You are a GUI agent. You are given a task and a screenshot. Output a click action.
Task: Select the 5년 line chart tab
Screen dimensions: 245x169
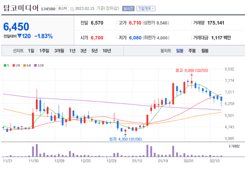(x=94, y=51)
